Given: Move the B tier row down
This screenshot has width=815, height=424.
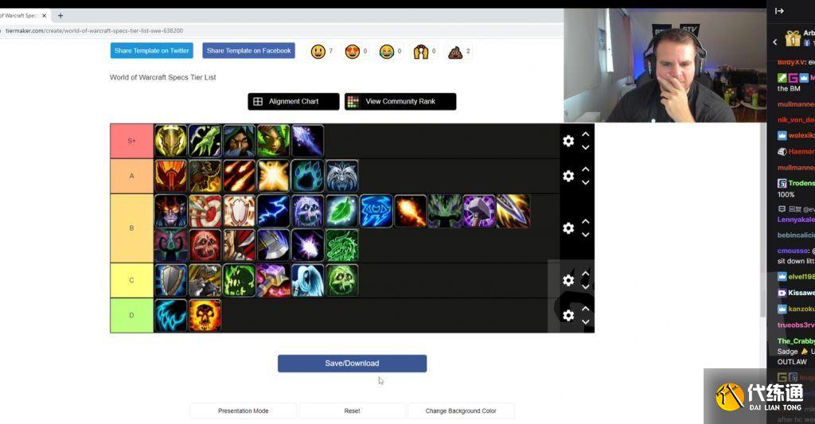Looking at the screenshot, I should click(585, 235).
